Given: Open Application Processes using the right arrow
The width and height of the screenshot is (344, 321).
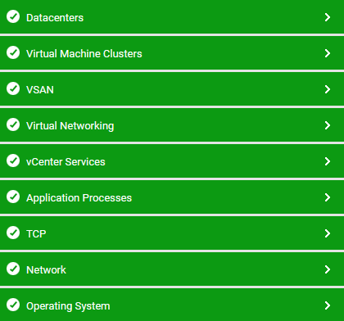Looking at the screenshot, I should point(328,197).
